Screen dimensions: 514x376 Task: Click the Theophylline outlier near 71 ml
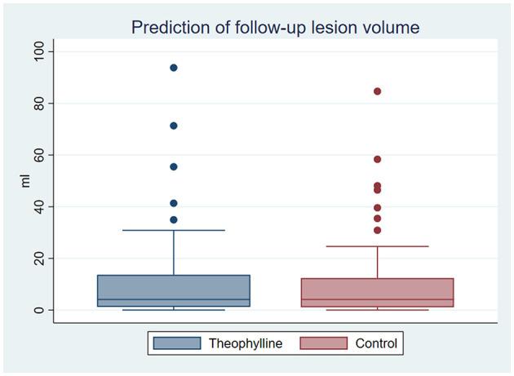(174, 126)
